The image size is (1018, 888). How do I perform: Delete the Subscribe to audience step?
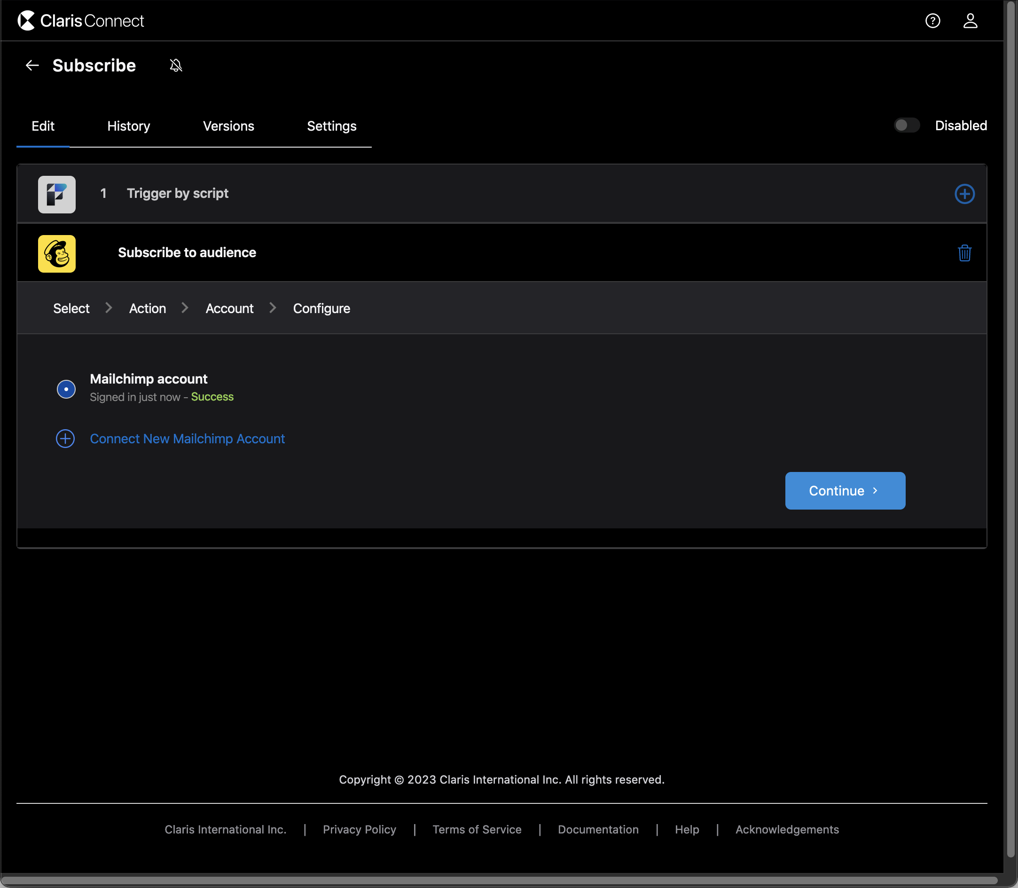pyautogui.click(x=964, y=253)
